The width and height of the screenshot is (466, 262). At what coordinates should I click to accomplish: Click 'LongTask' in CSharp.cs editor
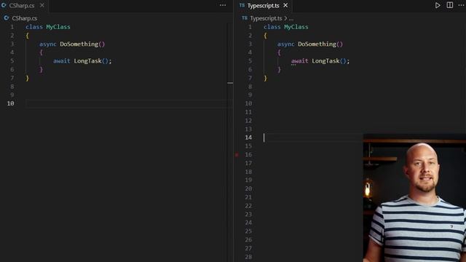click(87, 61)
